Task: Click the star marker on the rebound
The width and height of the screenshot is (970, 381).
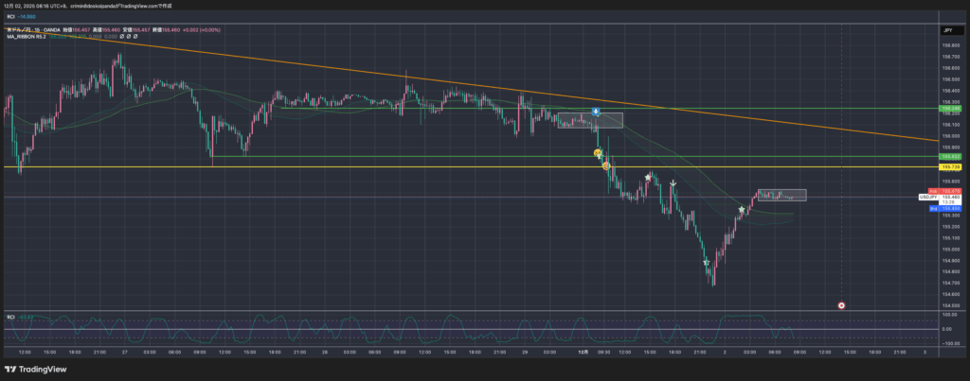Action: click(741, 209)
